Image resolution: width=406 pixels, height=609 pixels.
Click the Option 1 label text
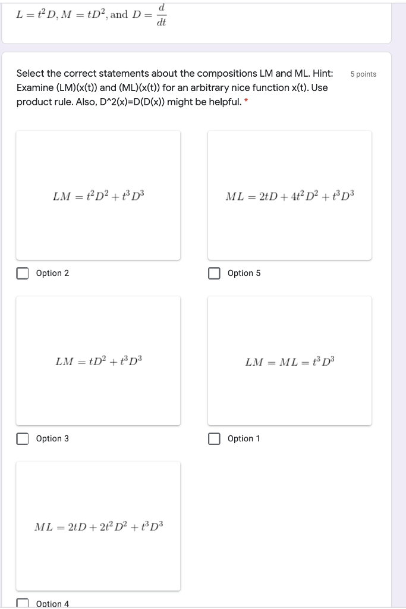click(243, 439)
